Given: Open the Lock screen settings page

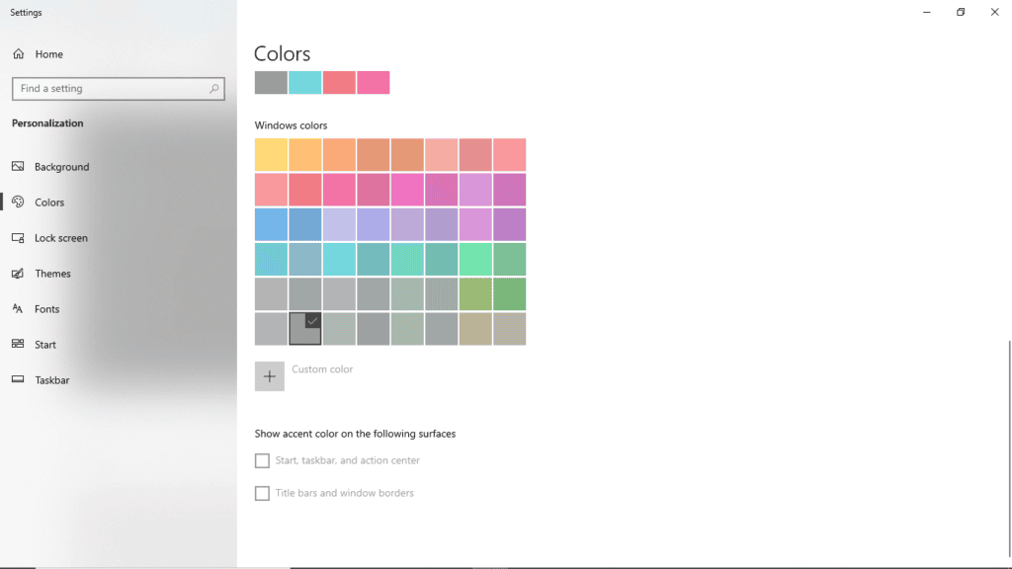Looking at the screenshot, I should (x=60, y=238).
